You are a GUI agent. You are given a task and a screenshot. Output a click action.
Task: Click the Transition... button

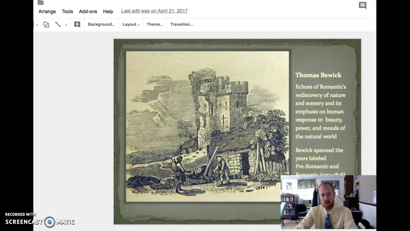pos(182,24)
